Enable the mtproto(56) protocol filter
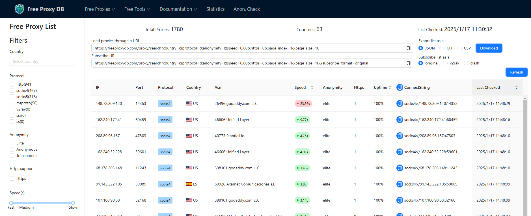Image resolution: width=531 pixels, height=216 pixels. 12,103
